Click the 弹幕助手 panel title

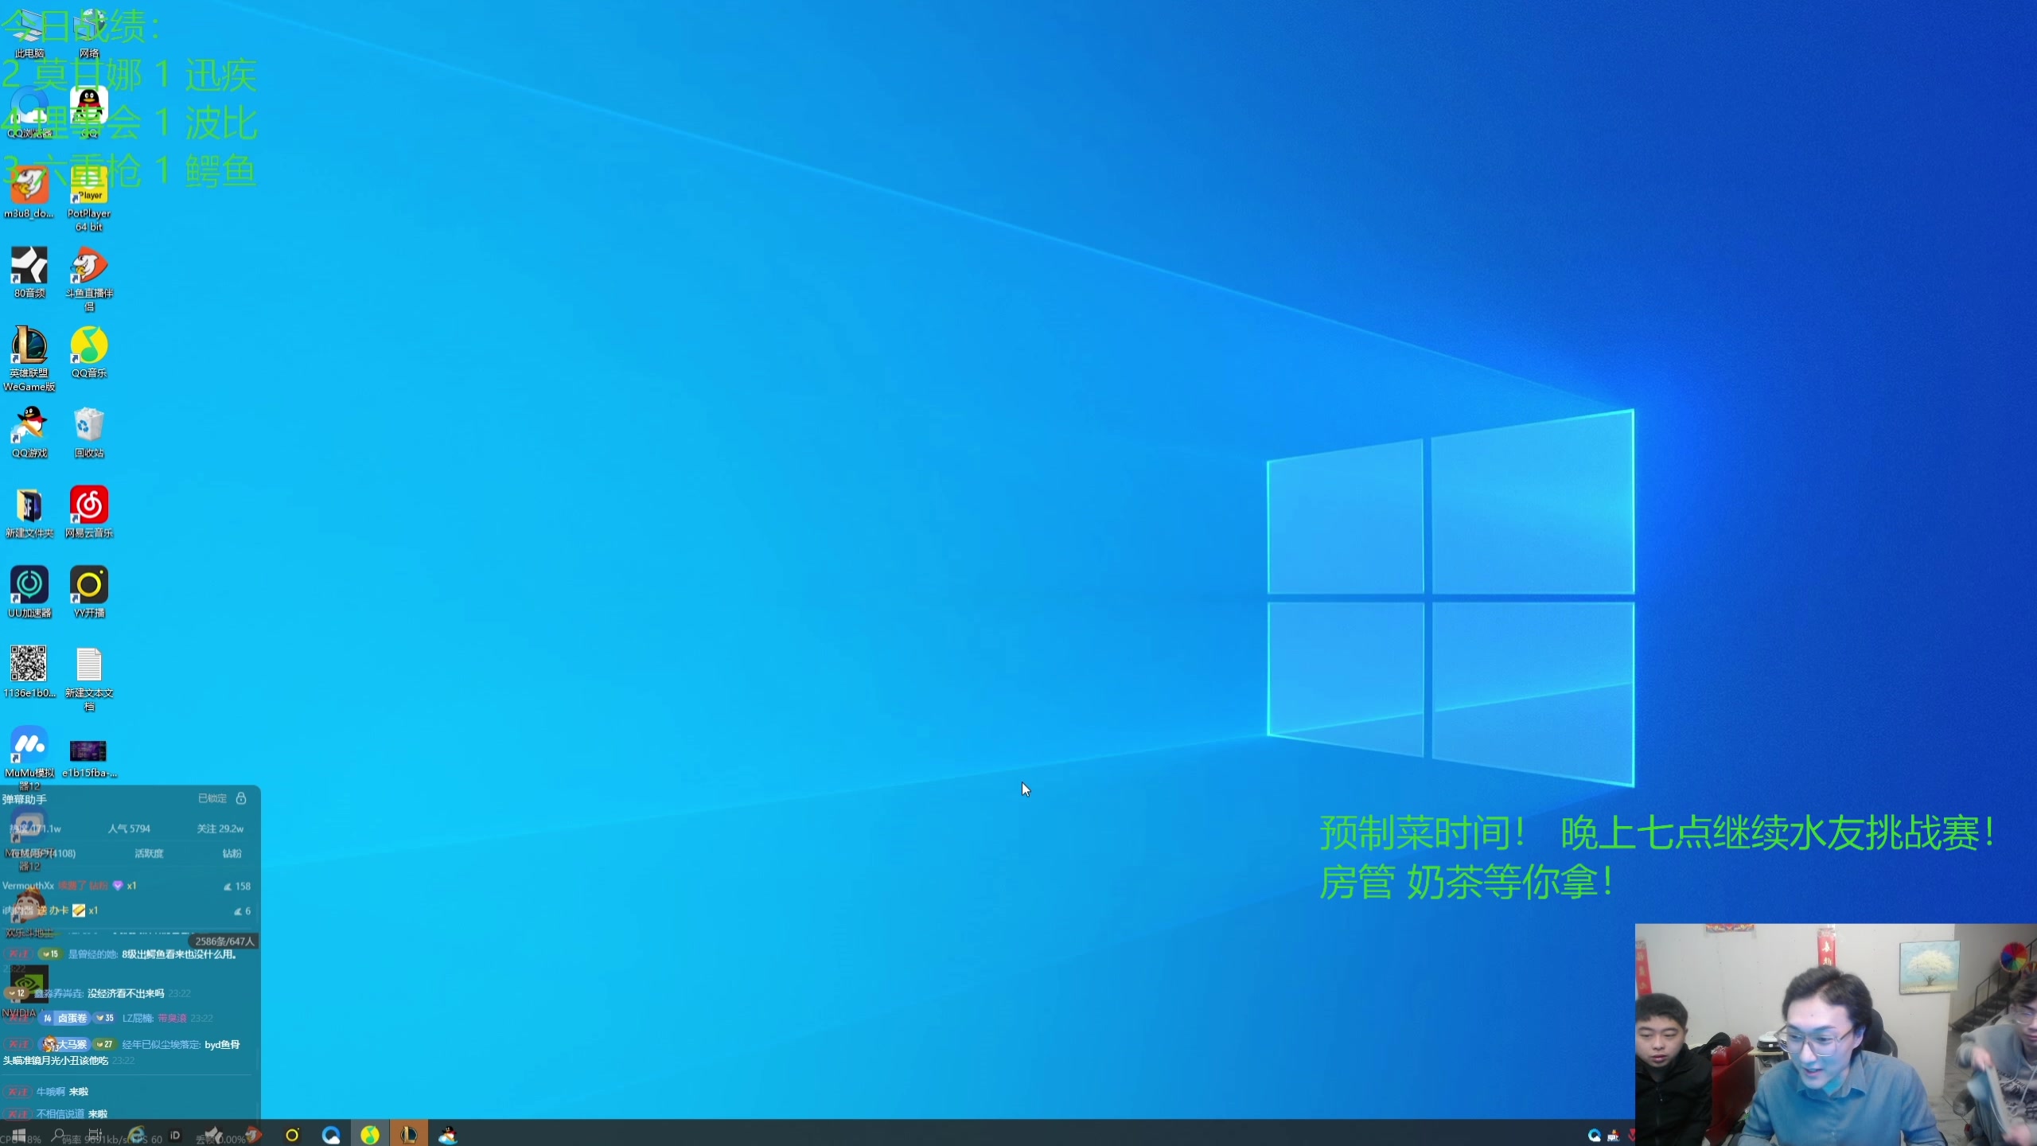(25, 799)
